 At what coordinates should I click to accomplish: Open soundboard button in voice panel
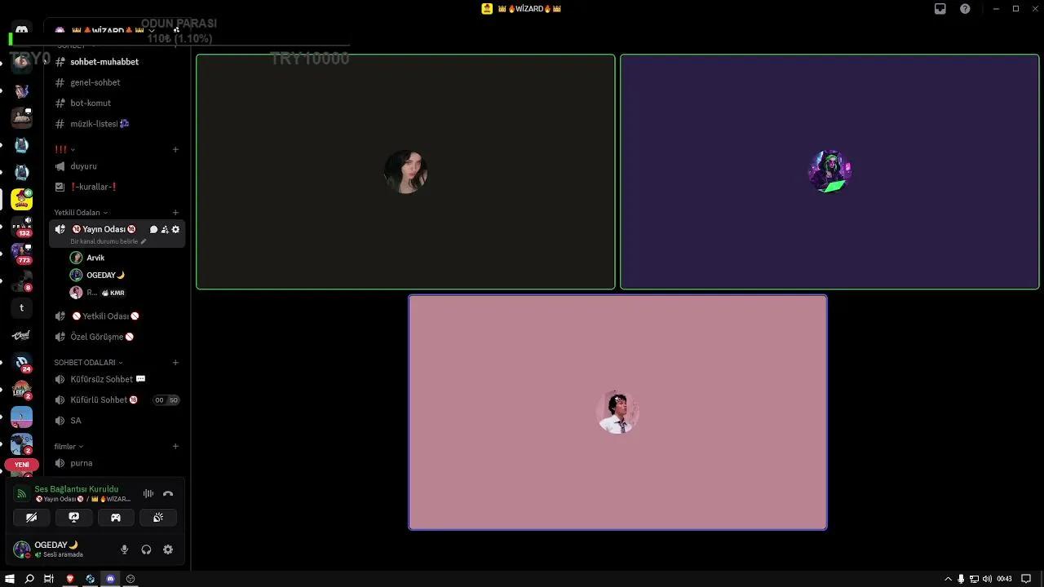click(x=158, y=518)
